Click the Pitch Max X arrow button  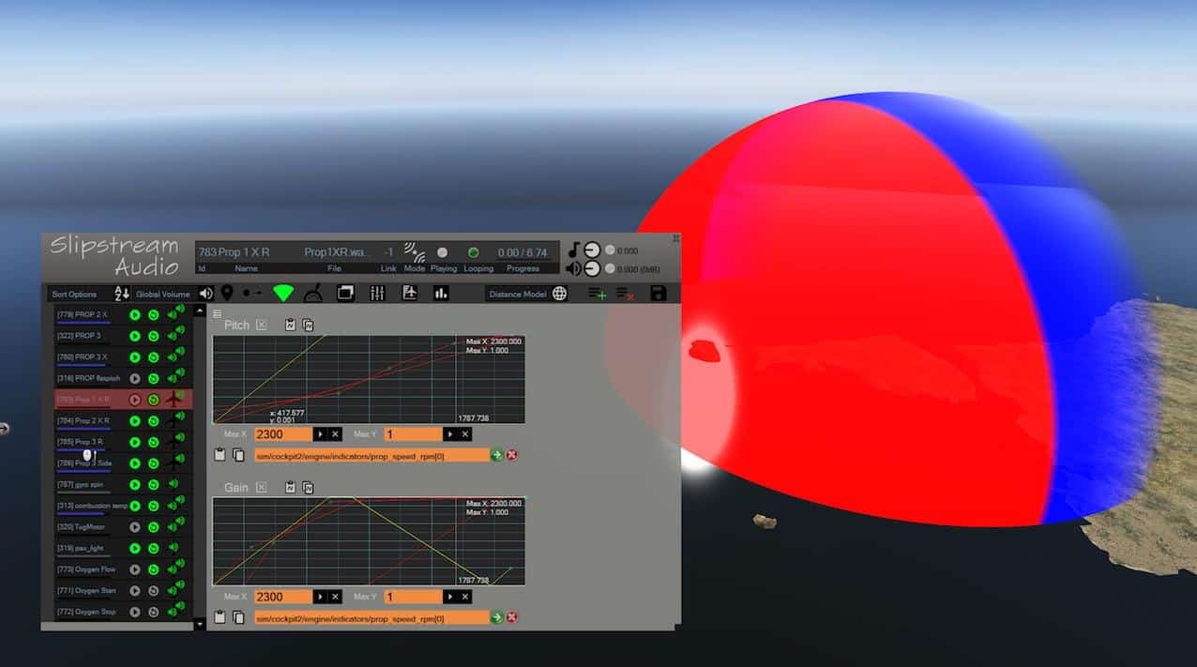(319, 434)
